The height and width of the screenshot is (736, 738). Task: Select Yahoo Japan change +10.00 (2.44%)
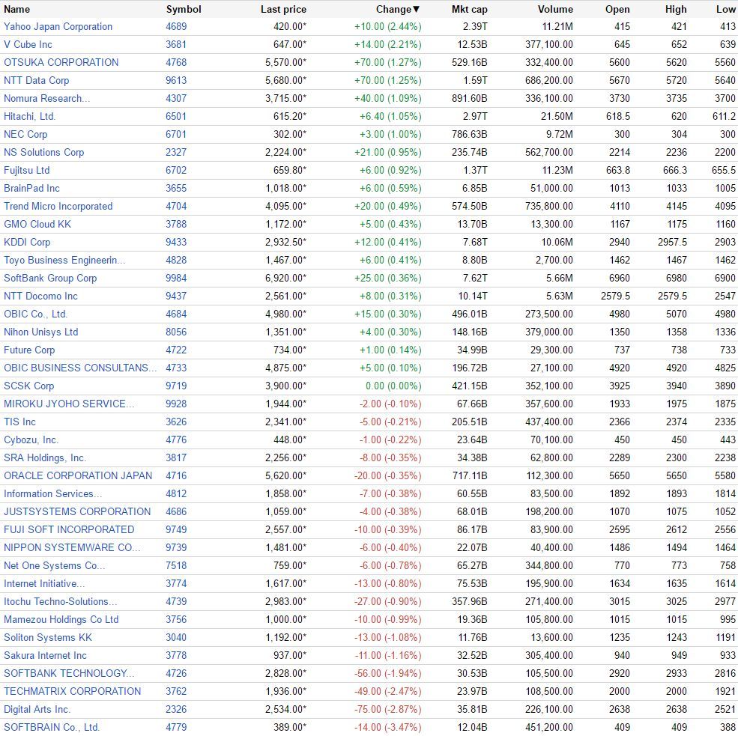pos(388,27)
